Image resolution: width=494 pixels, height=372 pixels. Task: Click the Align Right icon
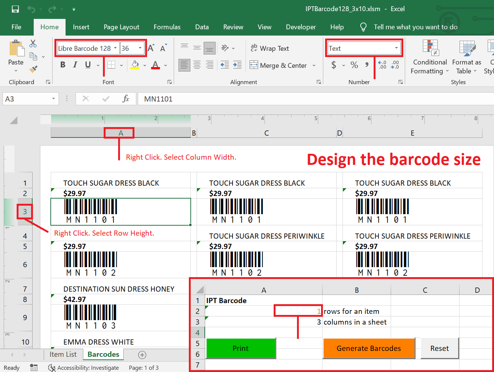tap(209, 65)
